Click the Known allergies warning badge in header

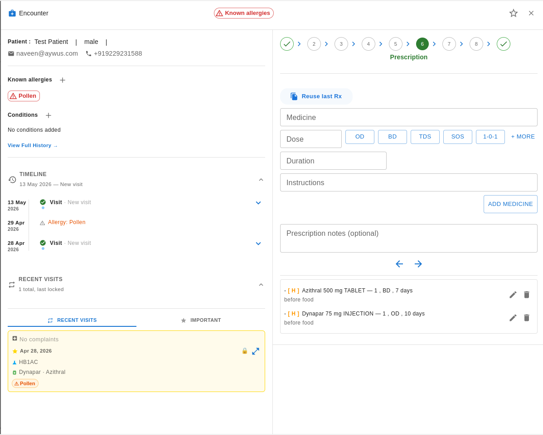point(243,13)
